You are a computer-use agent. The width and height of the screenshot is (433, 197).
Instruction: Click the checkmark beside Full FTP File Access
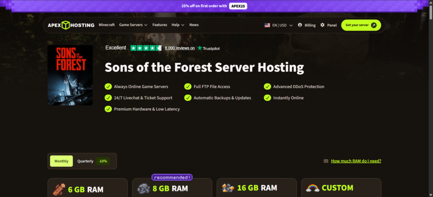click(188, 87)
